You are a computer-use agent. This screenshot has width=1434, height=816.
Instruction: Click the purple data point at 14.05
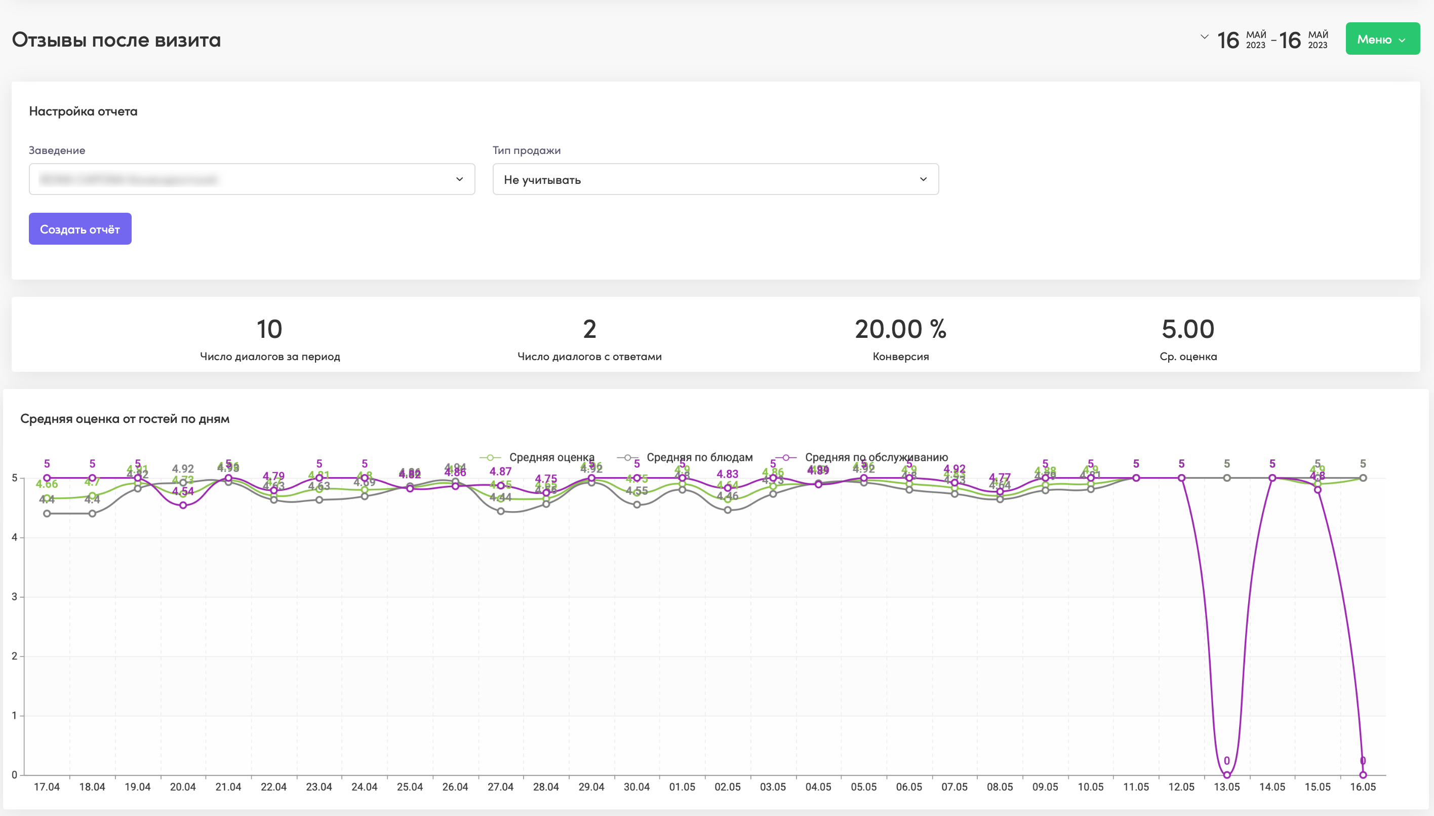coord(1272,478)
